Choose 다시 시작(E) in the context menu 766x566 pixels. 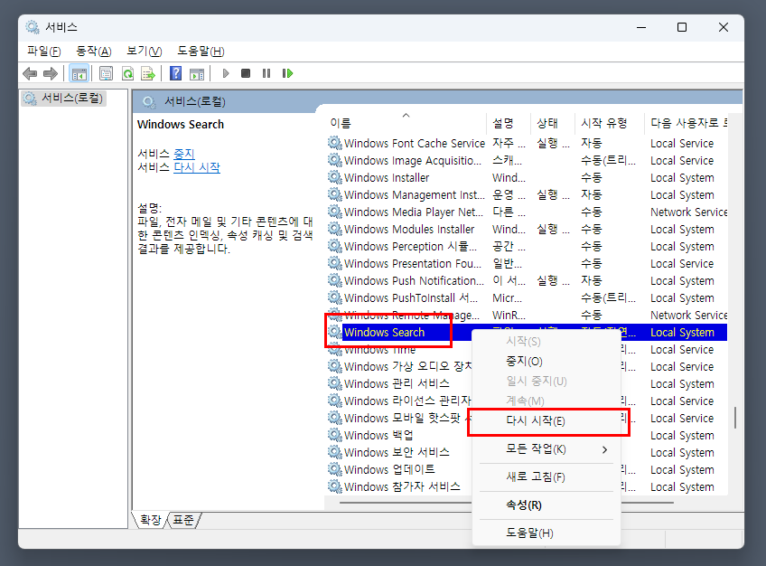[546, 420]
